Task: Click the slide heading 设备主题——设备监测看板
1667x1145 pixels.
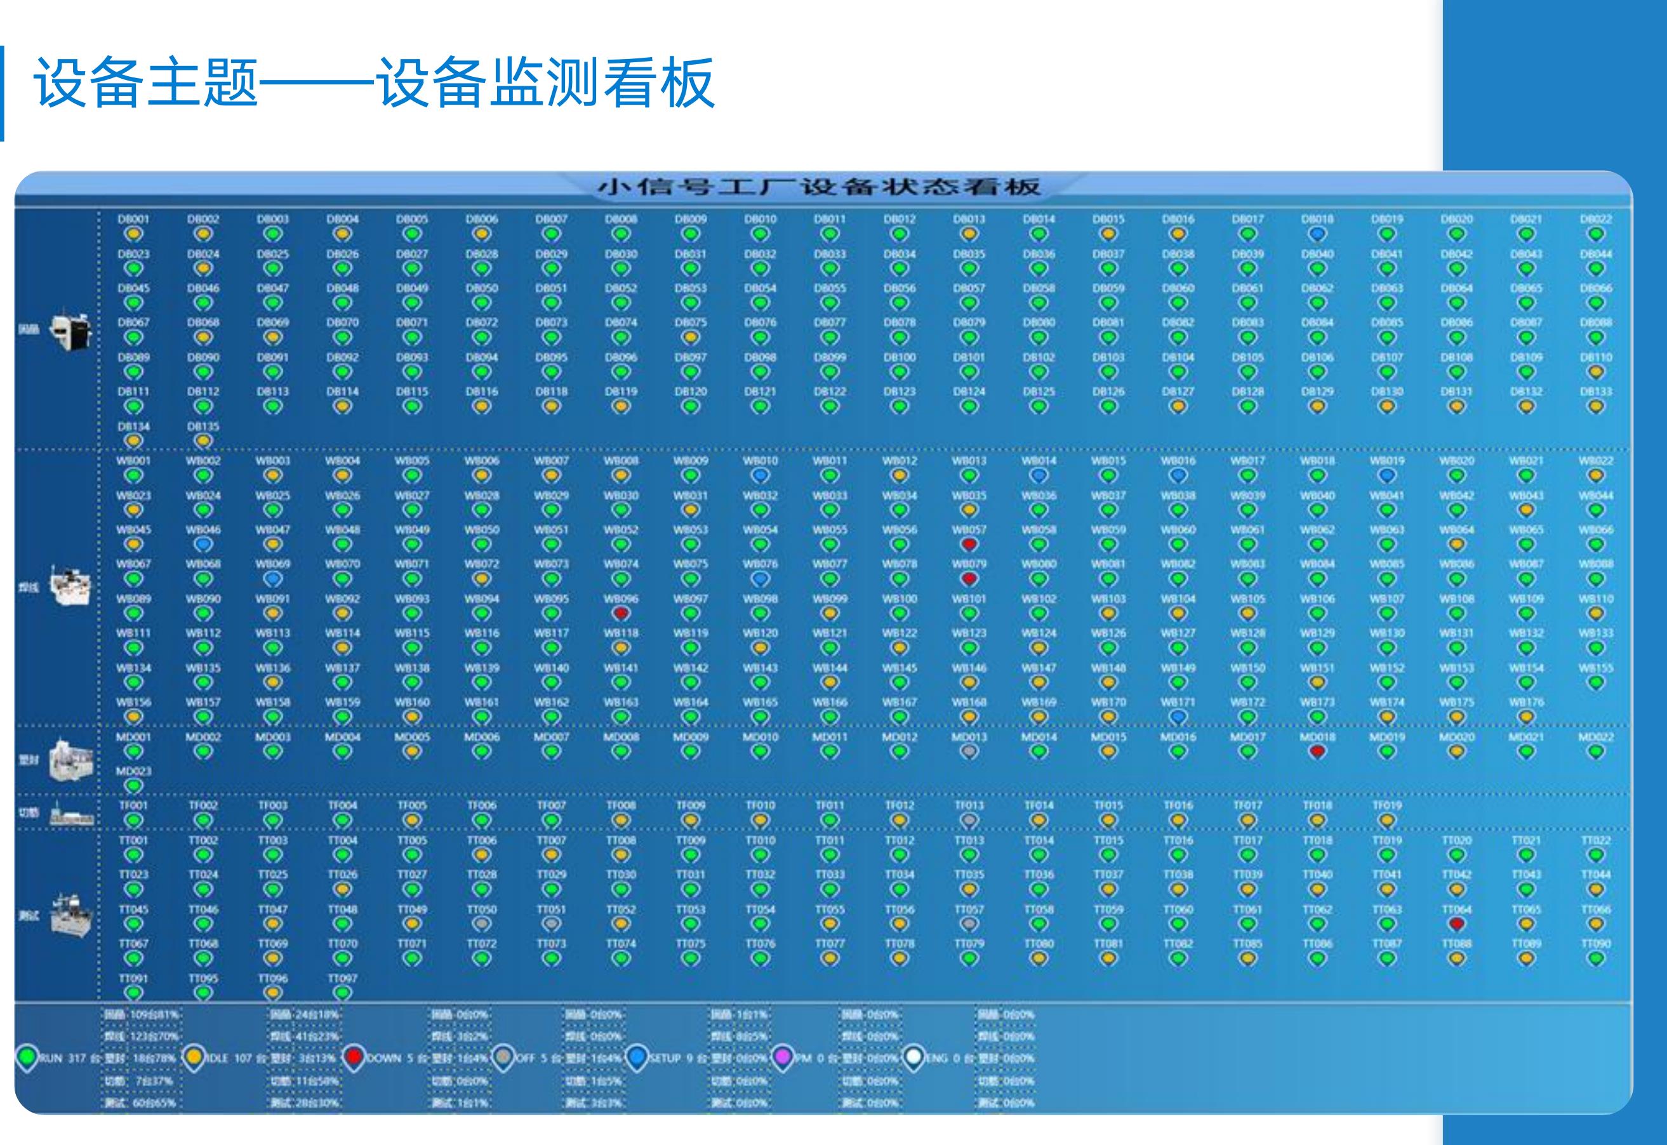Action: click(374, 84)
